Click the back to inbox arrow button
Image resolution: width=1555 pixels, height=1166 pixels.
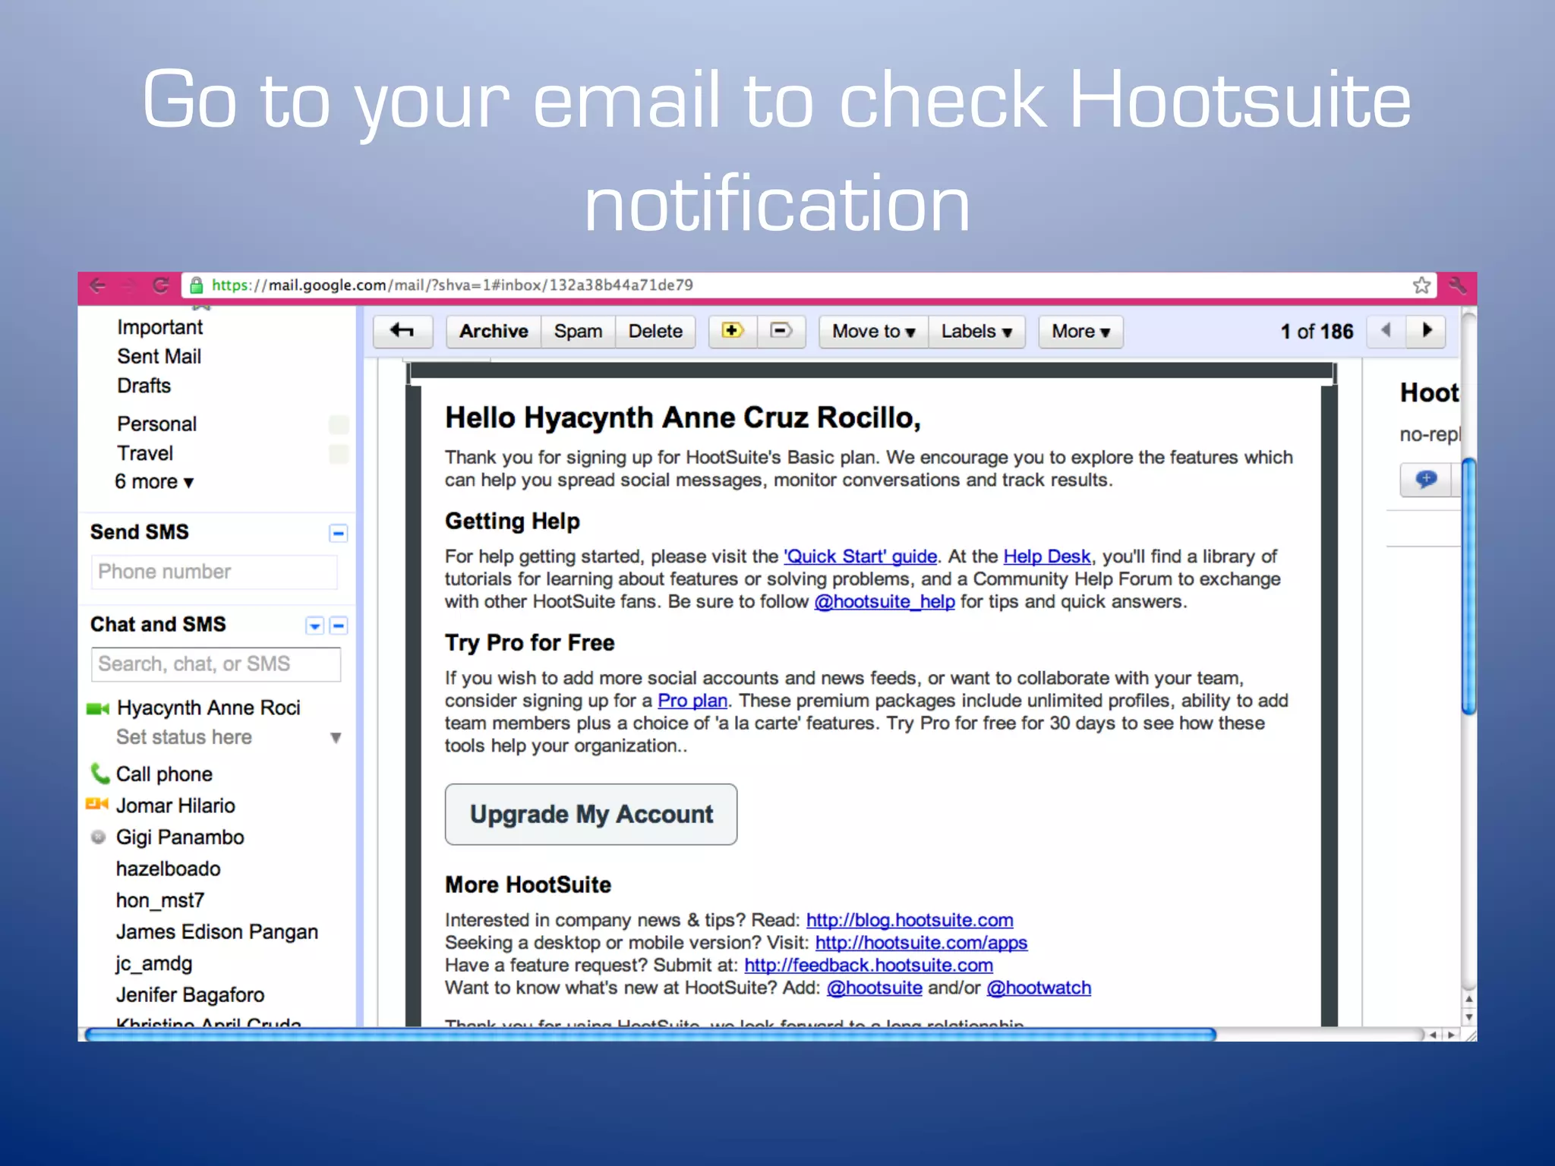[402, 332]
